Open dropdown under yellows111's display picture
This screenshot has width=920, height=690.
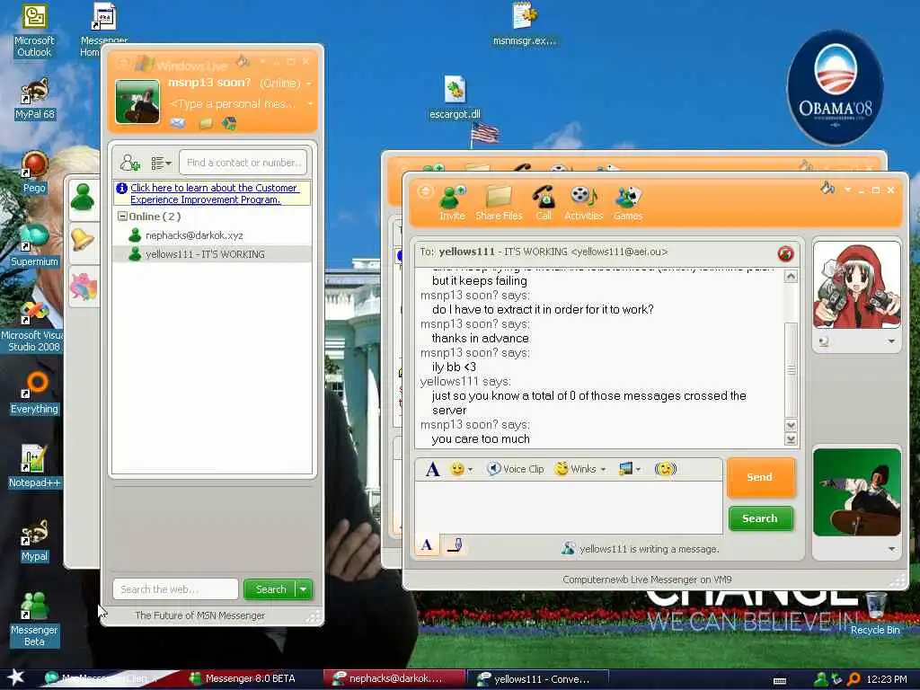click(x=891, y=341)
